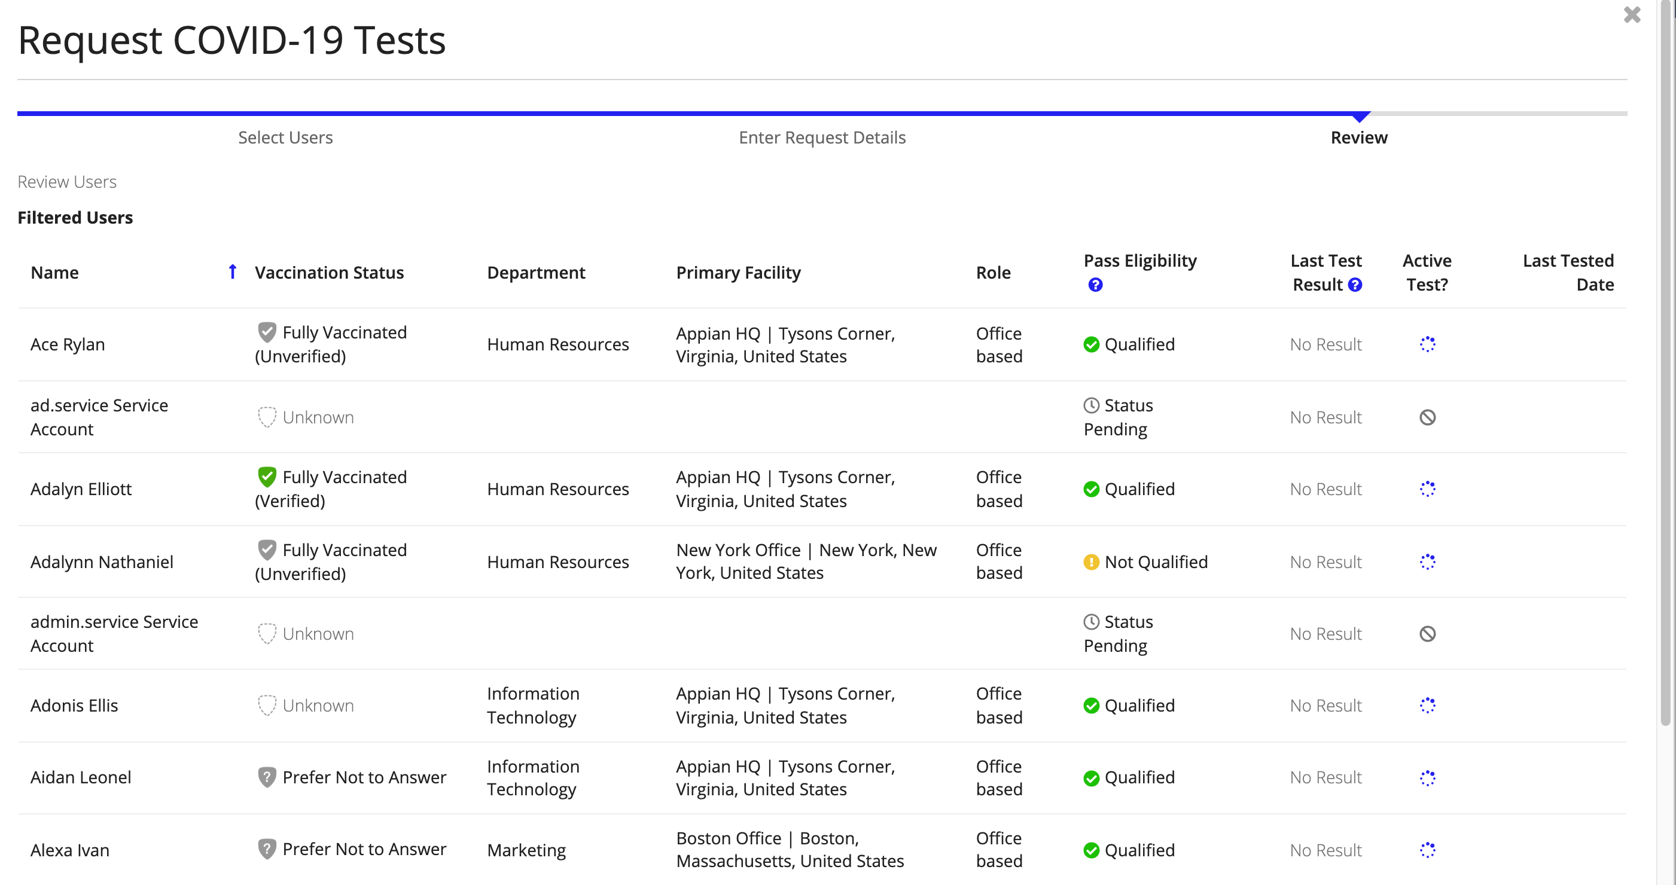Click Adalynn Nathaniel's active test dotted-circle icon

pos(1427,561)
